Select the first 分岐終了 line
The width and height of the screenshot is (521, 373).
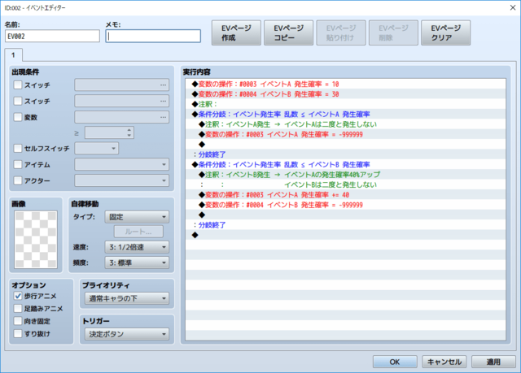click(345, 154)
